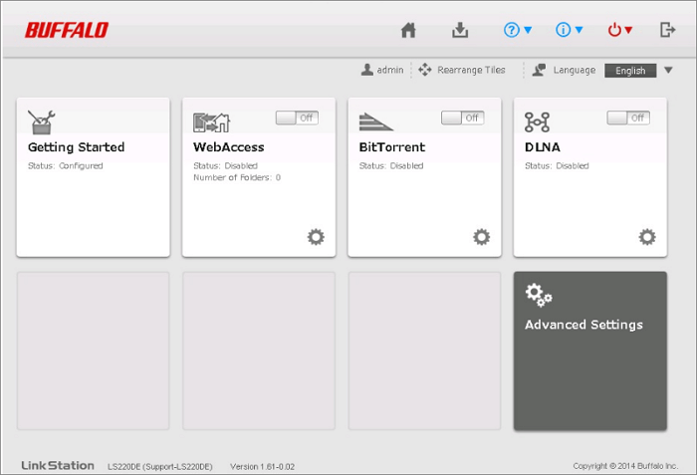Click the admin user label
Image resolution: width=697 pixels, height=475 pixels.
[x=382, y=70]
